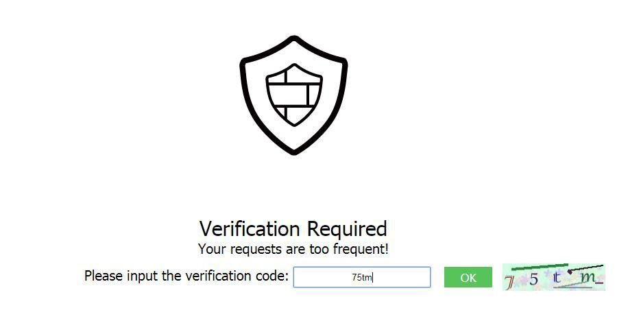The image size is (639, 319).
Task: Click the captcha code image
Action: [x=553, y=277]
